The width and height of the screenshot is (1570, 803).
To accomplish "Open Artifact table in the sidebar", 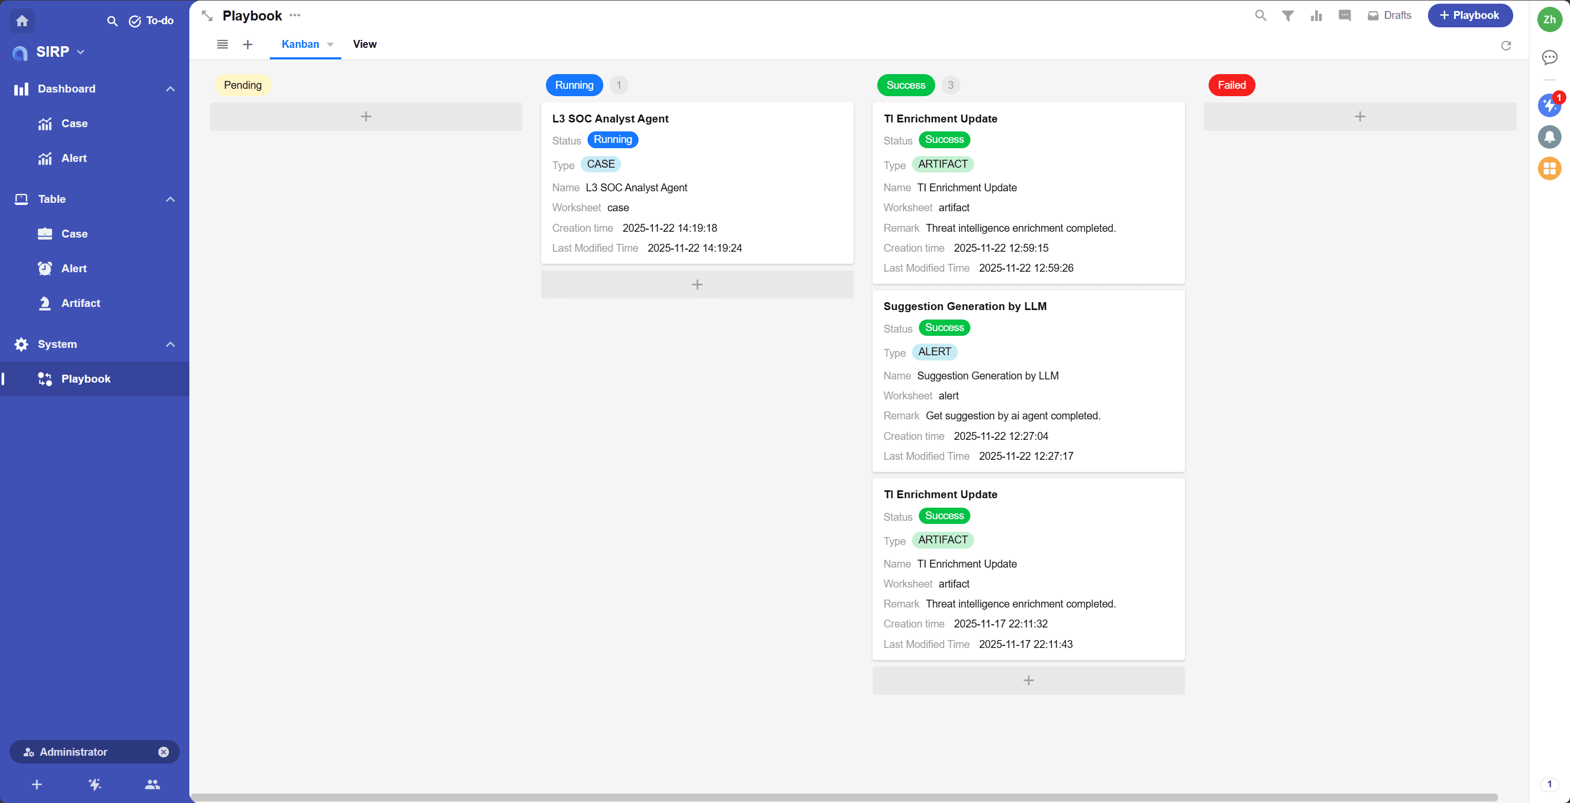I will [x=80, y=303].
